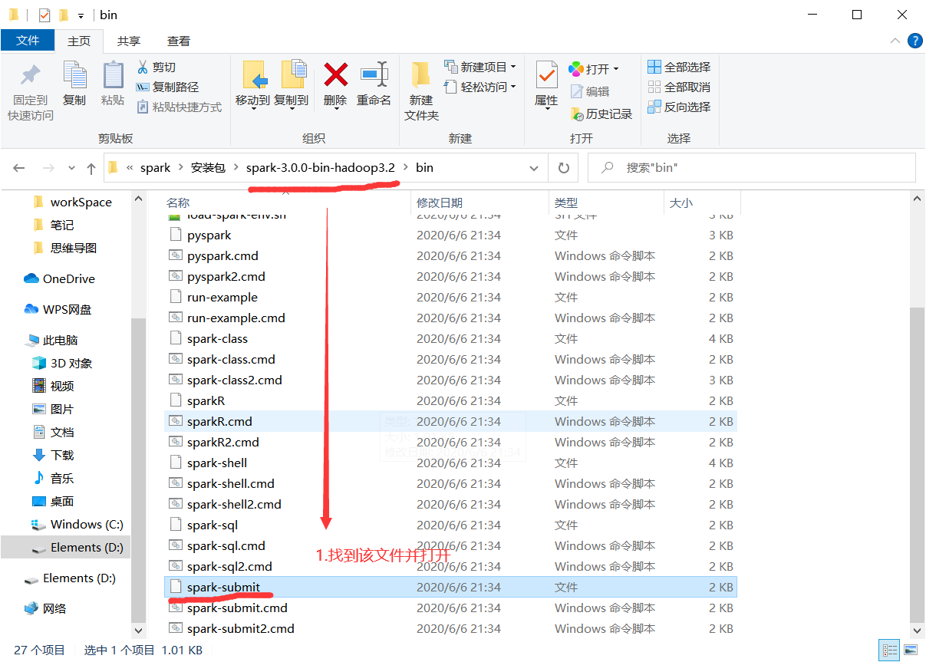The height and width of the screenshot is (662, 926).
Task: Click the Paste icon in ribbon
Action: click(113, 75)
